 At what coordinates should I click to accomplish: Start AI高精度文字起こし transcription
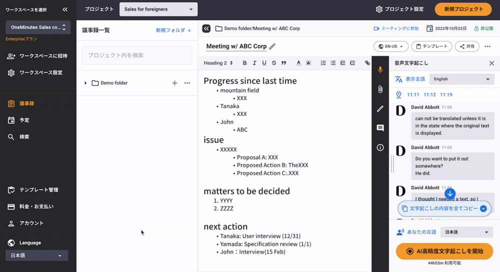click(x=444, y=251)
